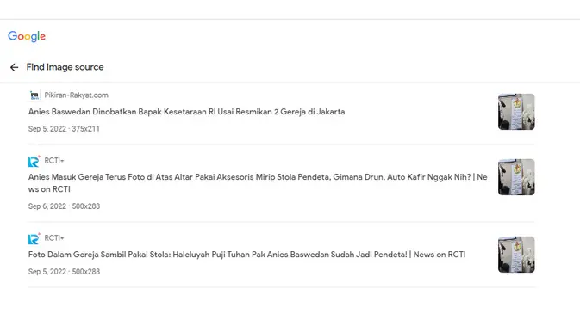Open Anies Masuk Gereja Terus Foto article

tap(258, 183)
